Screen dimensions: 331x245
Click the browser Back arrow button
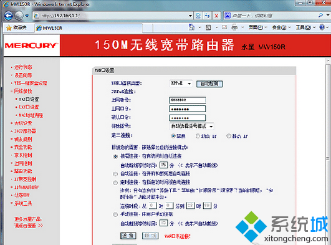click(x=9, y=16)
